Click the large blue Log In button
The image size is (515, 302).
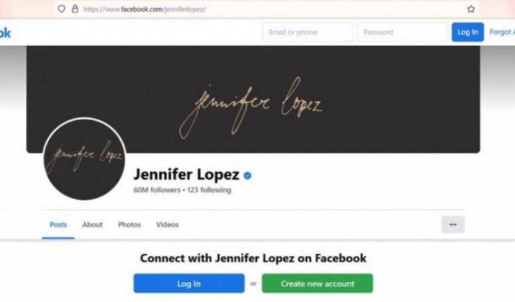[x=189, y=283]
